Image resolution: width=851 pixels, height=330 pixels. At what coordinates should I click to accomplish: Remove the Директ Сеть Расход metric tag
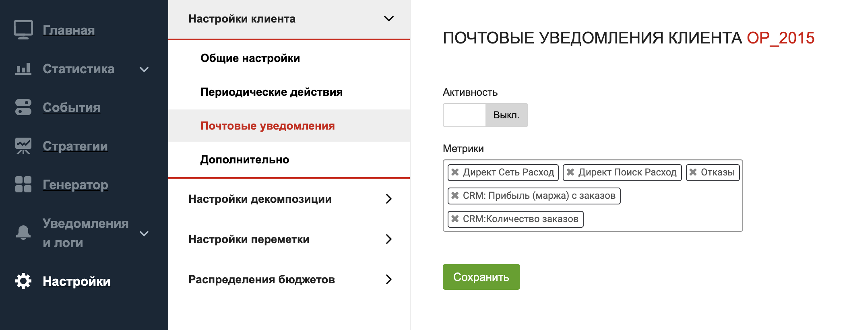tap(455, 172)
